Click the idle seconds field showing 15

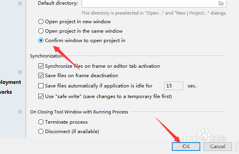coord(174,86)
